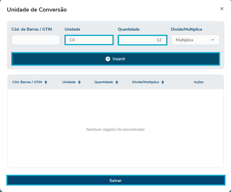Toggle sort arrows on Quantidade column
The width and height of the screenshot is (231, 192).
point(117,82)
